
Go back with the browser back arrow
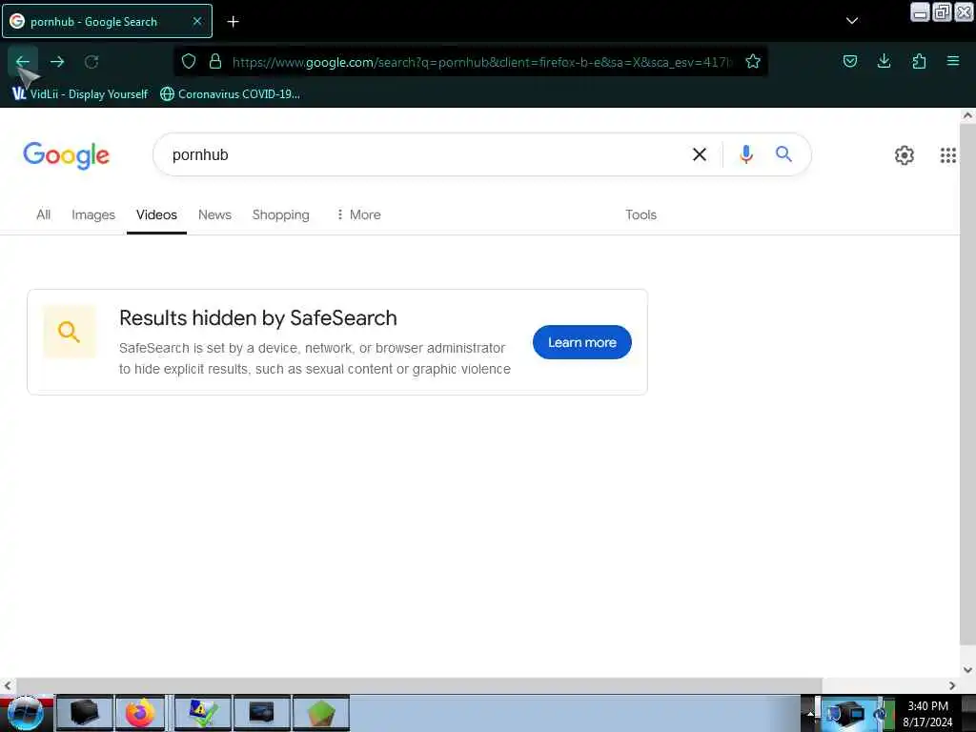23,62
